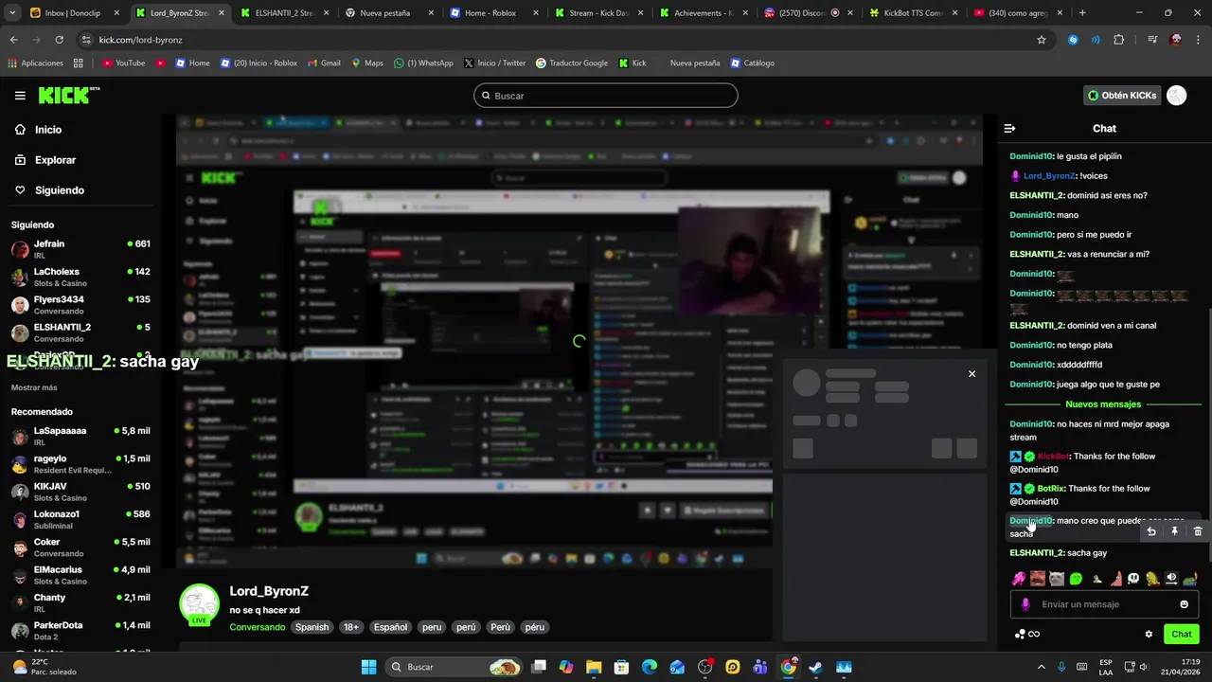Image resolution: width=1212 pixels, height=682 pixels.
Task: Open chat settings gear icon
Action: coord(1149,635)
